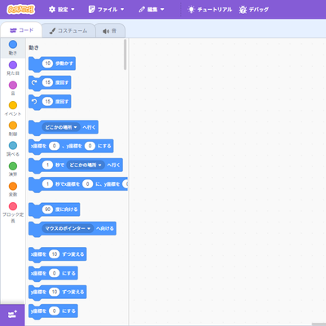Image resolution: width=326 pixels, height=326 pixels.
Task: Open the 編集 edit menu
Action: pos(152,10)
